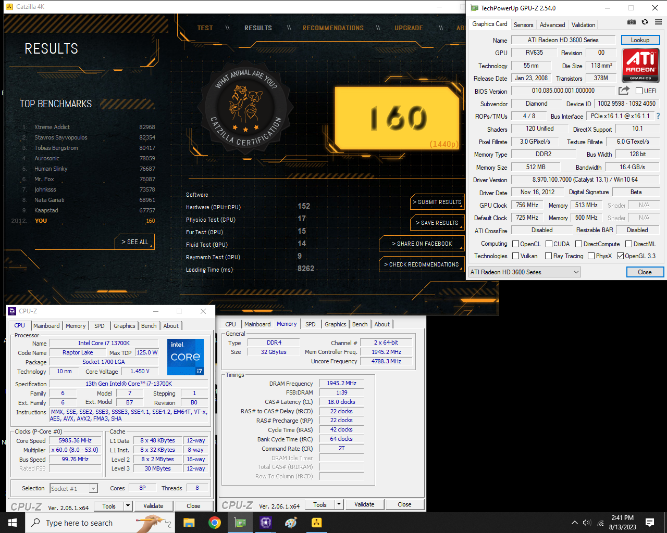Viewport: 667px width, 533px height.
Task: Open the notification center icon
Action: tap(650, 523)
